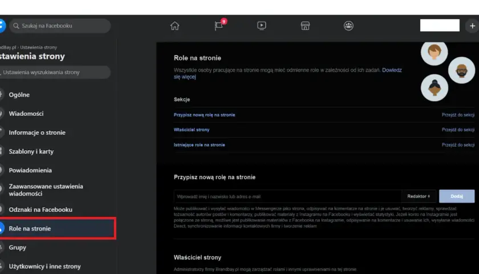Open Zaawansowane ustawienia wiadomości section
Image resolution: width=479 pixels, height=274 pixels.
46,190
